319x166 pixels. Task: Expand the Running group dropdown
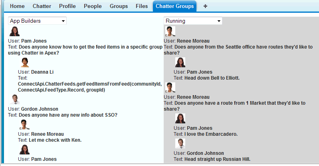point(193,21)
